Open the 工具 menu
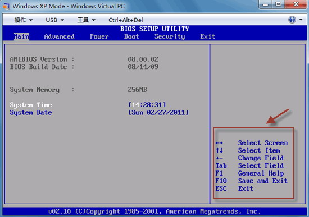Screen dimensions: 309x217 [86, 20]
